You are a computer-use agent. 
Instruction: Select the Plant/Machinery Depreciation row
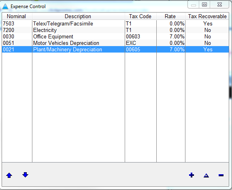pyautogui.click(x=115, y=49)
